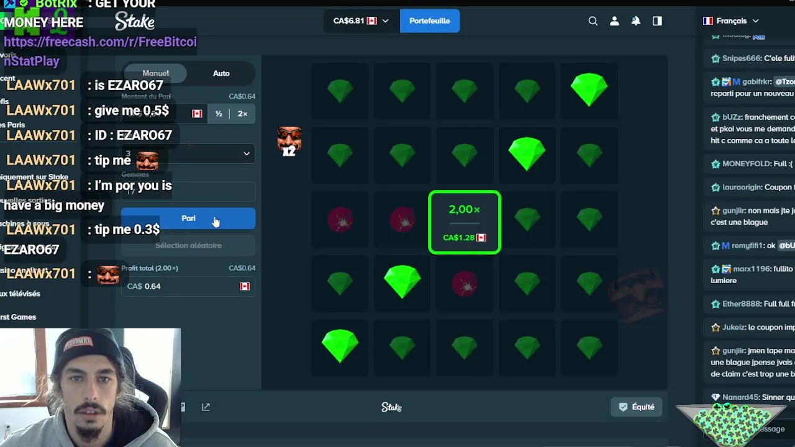The width and height of the screenshot is (795, 447).
Task: Switch to the Auto tab
Action: click(x=221, y=73)
